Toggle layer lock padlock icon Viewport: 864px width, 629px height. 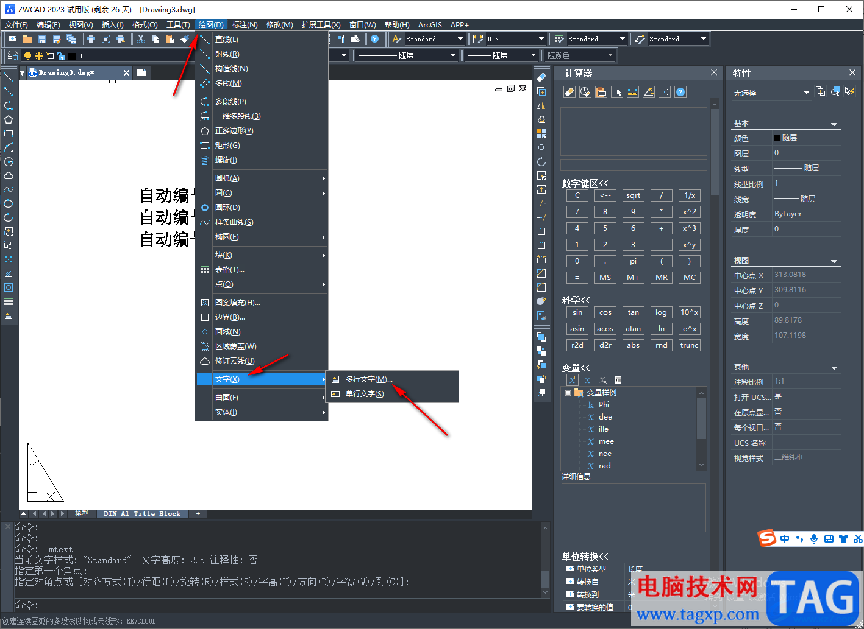61,55
